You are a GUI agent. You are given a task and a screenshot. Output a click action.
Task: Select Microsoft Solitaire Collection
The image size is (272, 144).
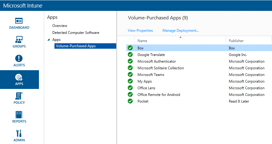(161, 68)
